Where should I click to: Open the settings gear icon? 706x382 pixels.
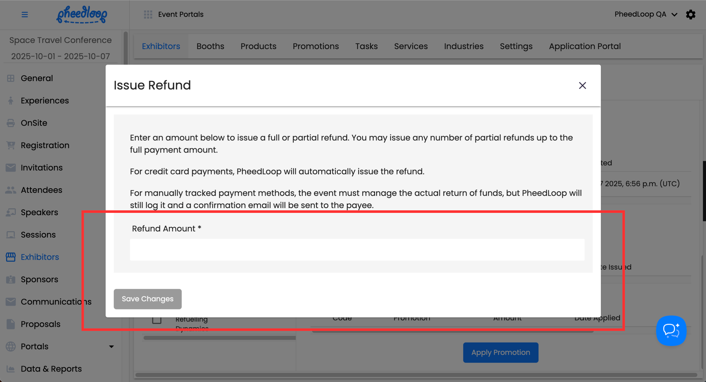click(690, 14)
